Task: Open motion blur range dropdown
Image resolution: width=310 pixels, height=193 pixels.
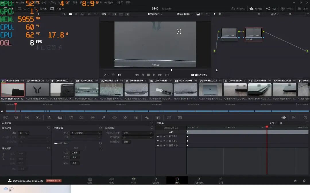Action: tap(137, 137)
